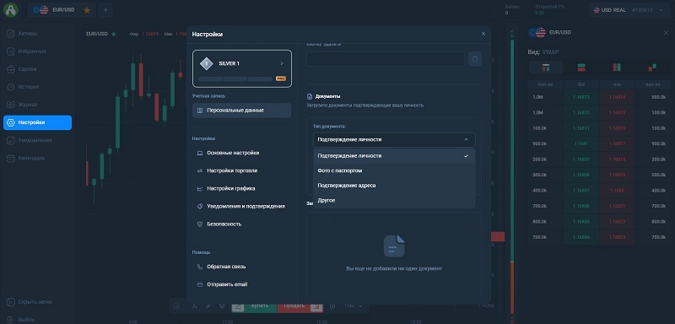Click Скрыть меню to collapse sidebar
The height and width of the screenshot is (324, 675).
(x=35, y=301)
